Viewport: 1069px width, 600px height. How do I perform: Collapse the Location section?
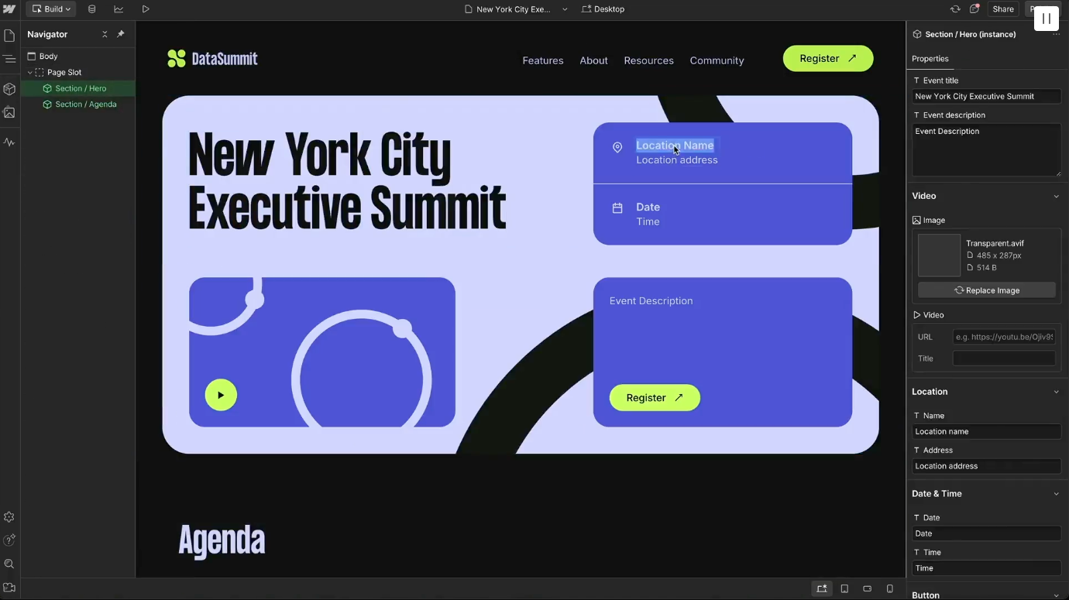coord(1056,391)
